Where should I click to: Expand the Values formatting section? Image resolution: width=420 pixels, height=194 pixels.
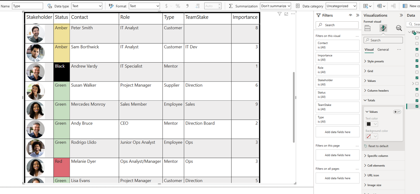click(x=383, y=81)
